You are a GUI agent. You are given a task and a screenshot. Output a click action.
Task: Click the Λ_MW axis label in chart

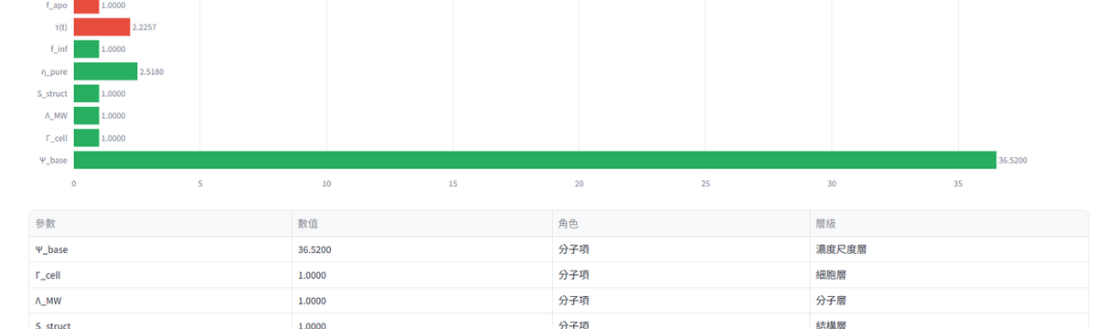(x=55, y=116)
